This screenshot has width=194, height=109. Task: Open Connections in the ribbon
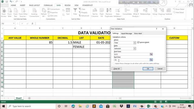click(x=54, y=9)
